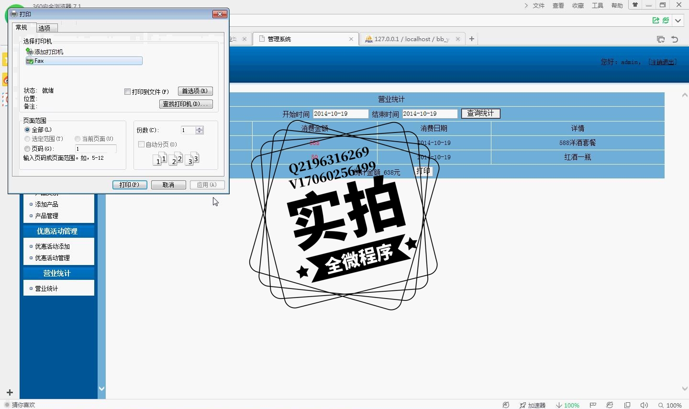
Task: Close the print dialog with X
Action: point(220,14)
